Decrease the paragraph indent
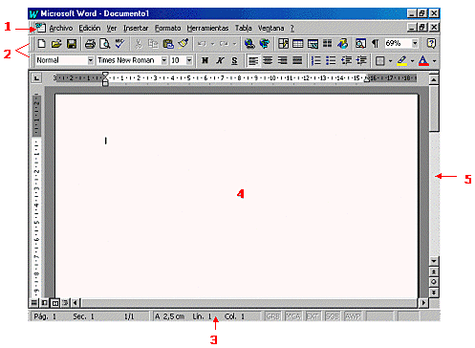The width and height of the screenshot is (475, 348). (x=346, y=60)
